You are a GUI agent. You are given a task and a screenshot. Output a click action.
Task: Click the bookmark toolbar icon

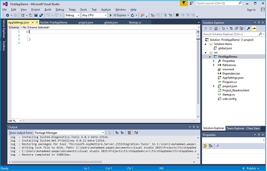coord(177,15)
